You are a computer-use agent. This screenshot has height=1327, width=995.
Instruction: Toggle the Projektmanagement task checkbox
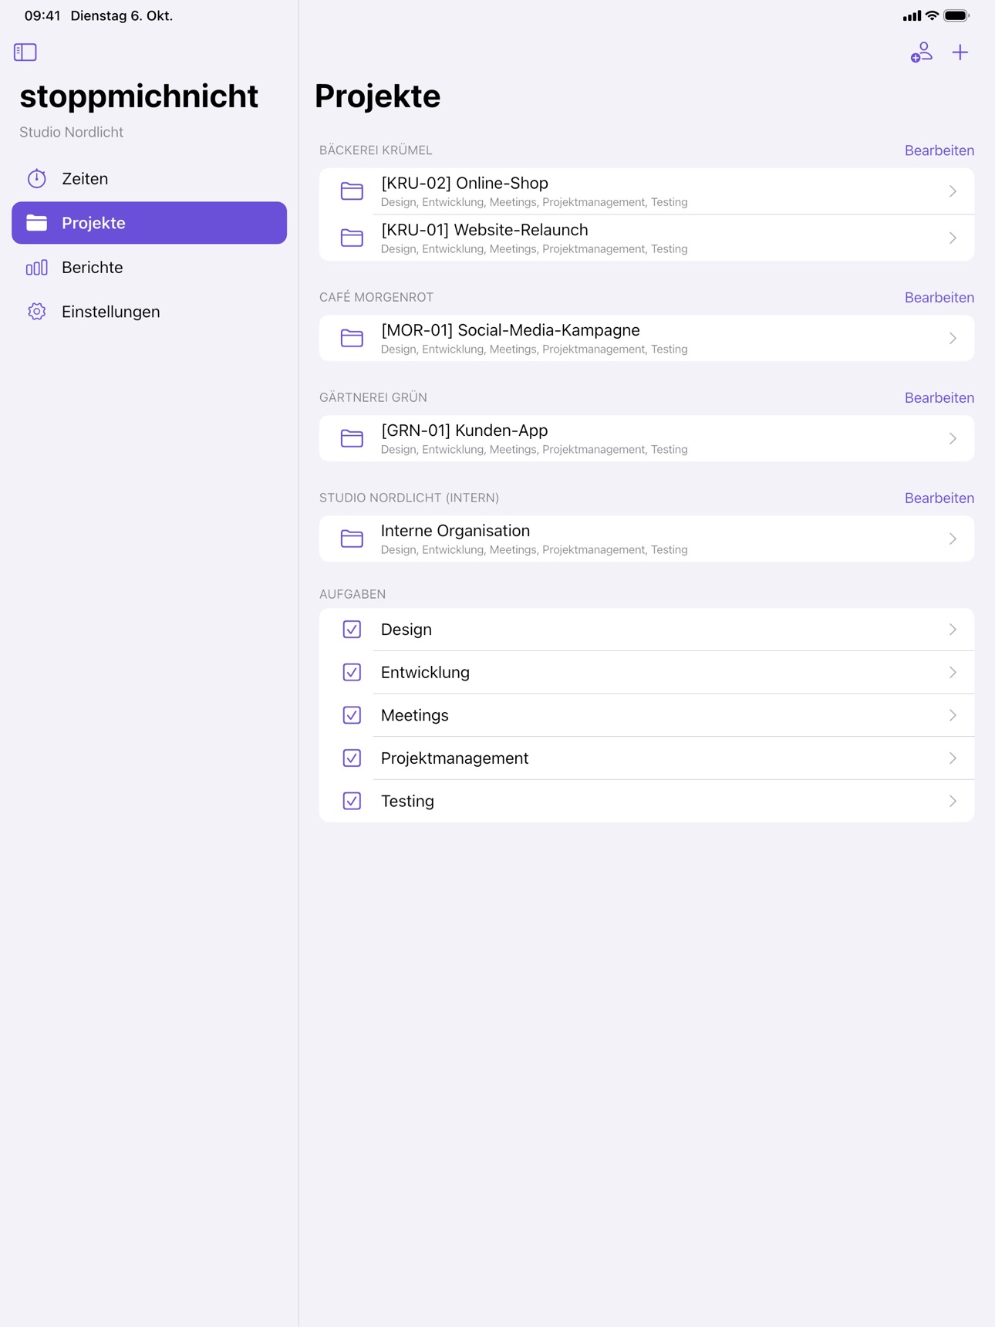[352, 758]
